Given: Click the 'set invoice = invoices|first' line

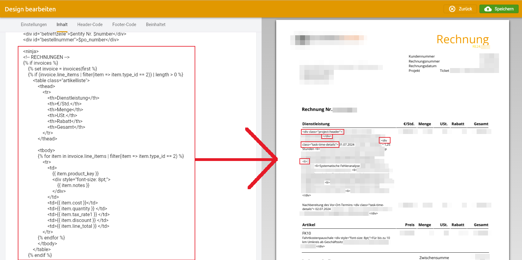Looking at the screenshot, I should (63, 69).
